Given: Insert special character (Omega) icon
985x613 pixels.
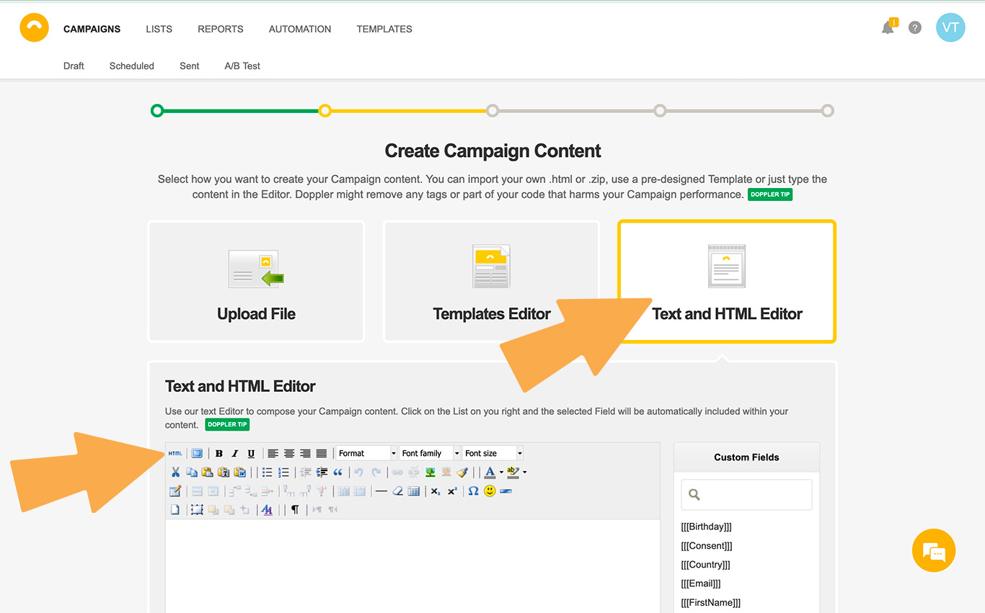Looking at the screenshot, I should coord(474,491).
